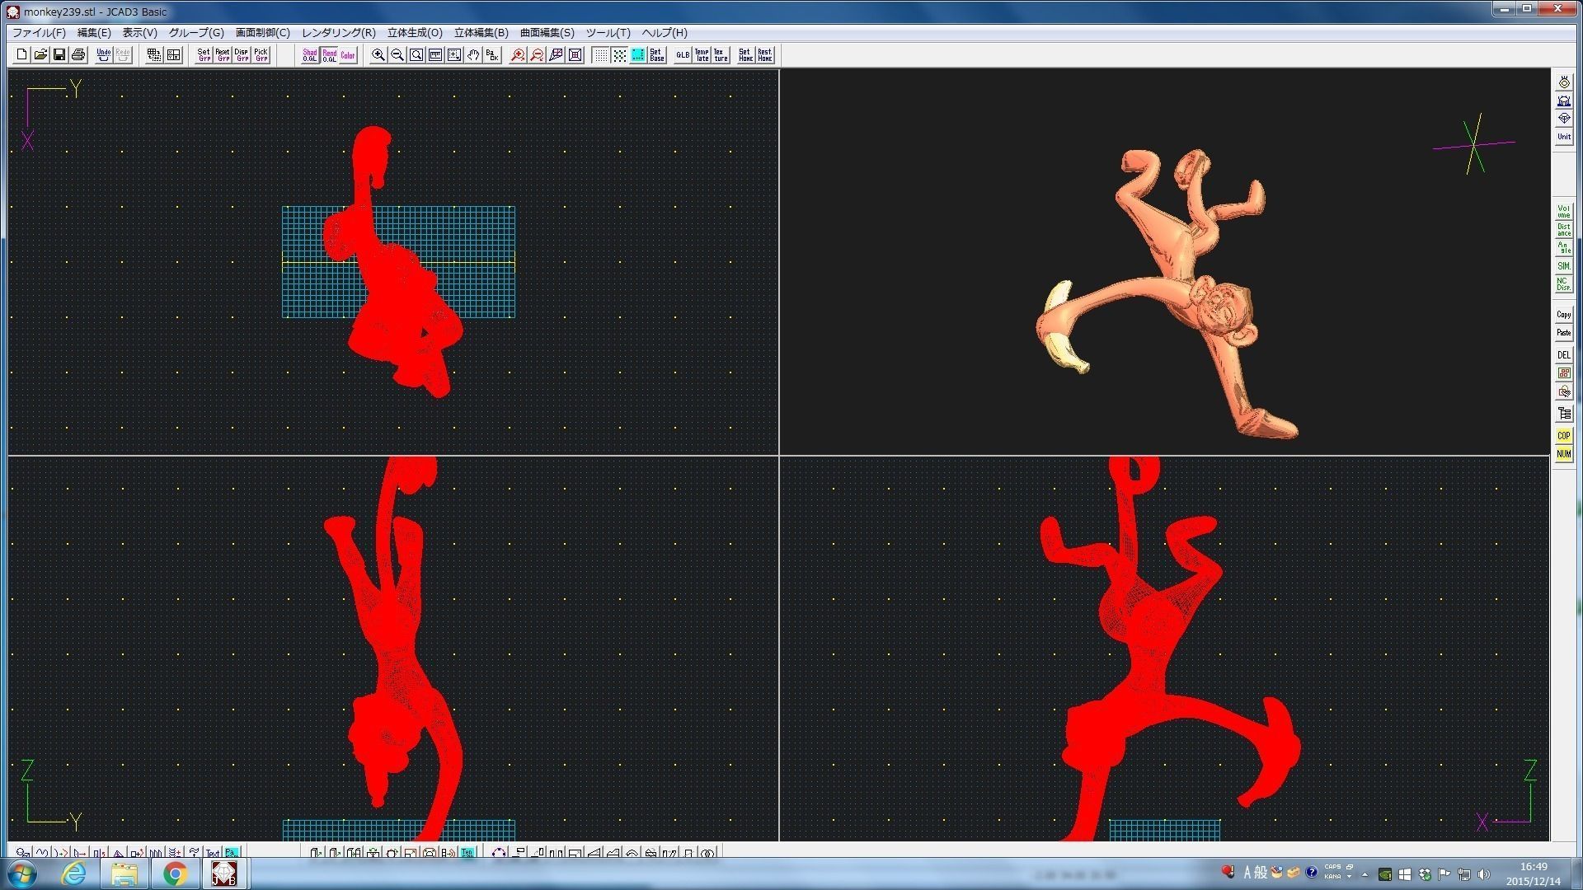Click the Save floppy disk icon
The height and width of the screenshot is (890, 1583).
coord(59,55)
